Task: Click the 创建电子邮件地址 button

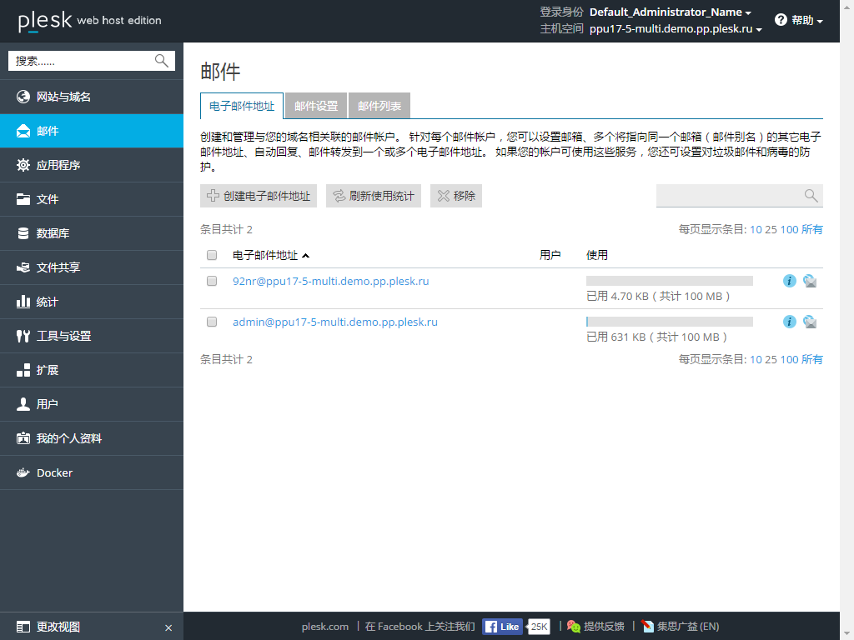Action: click(x=259, y=196)
